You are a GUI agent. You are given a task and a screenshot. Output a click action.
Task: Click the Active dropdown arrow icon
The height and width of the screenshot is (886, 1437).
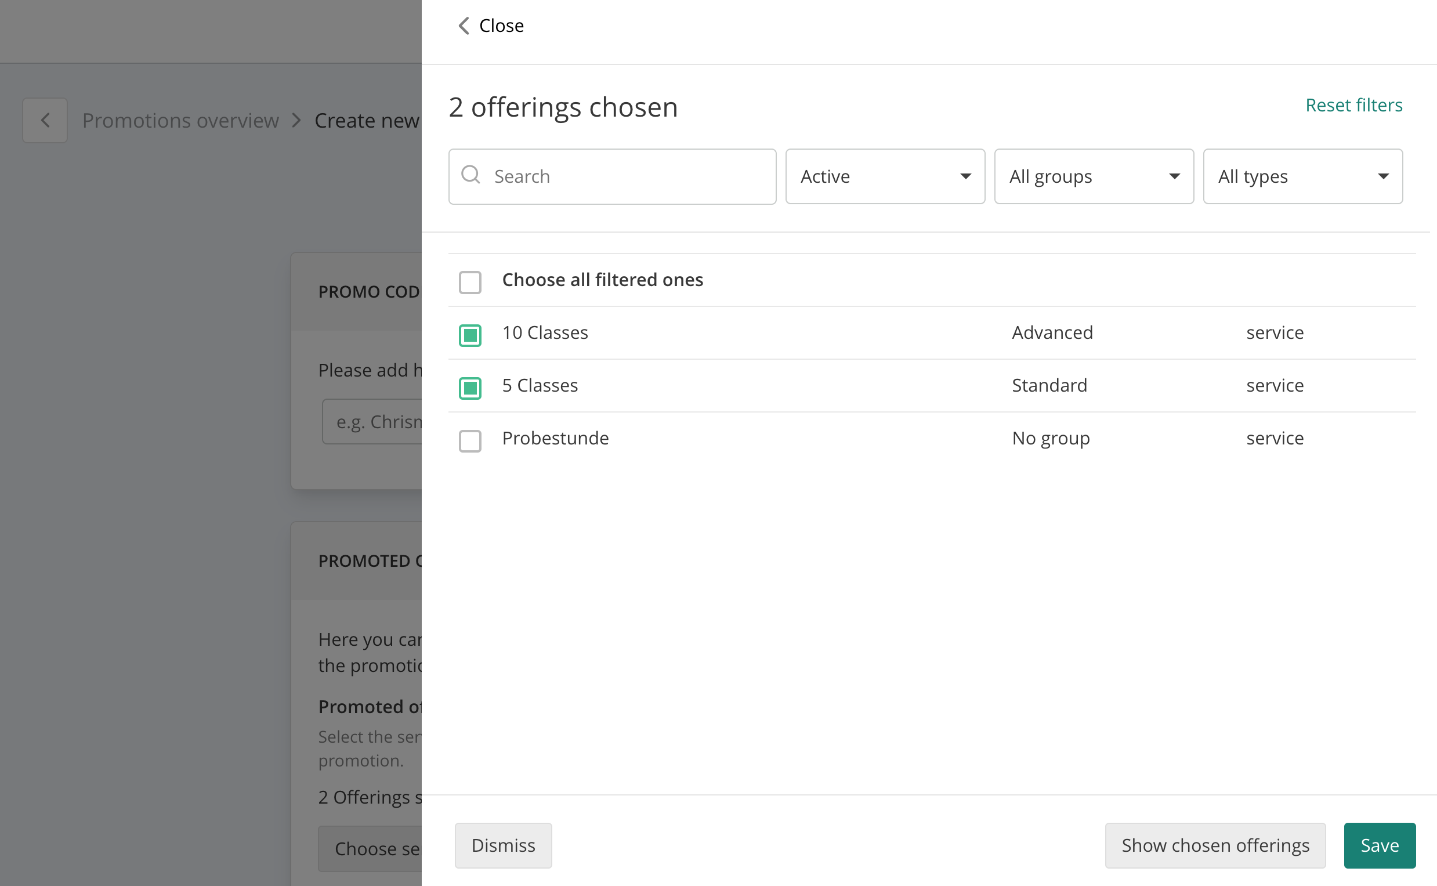click(965, 176)
